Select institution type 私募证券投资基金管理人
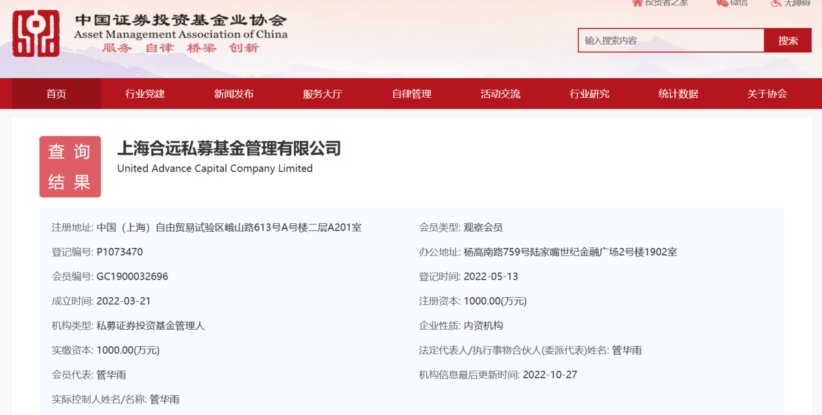The width and height of the screenshot is (822, 415). point(151,326)
